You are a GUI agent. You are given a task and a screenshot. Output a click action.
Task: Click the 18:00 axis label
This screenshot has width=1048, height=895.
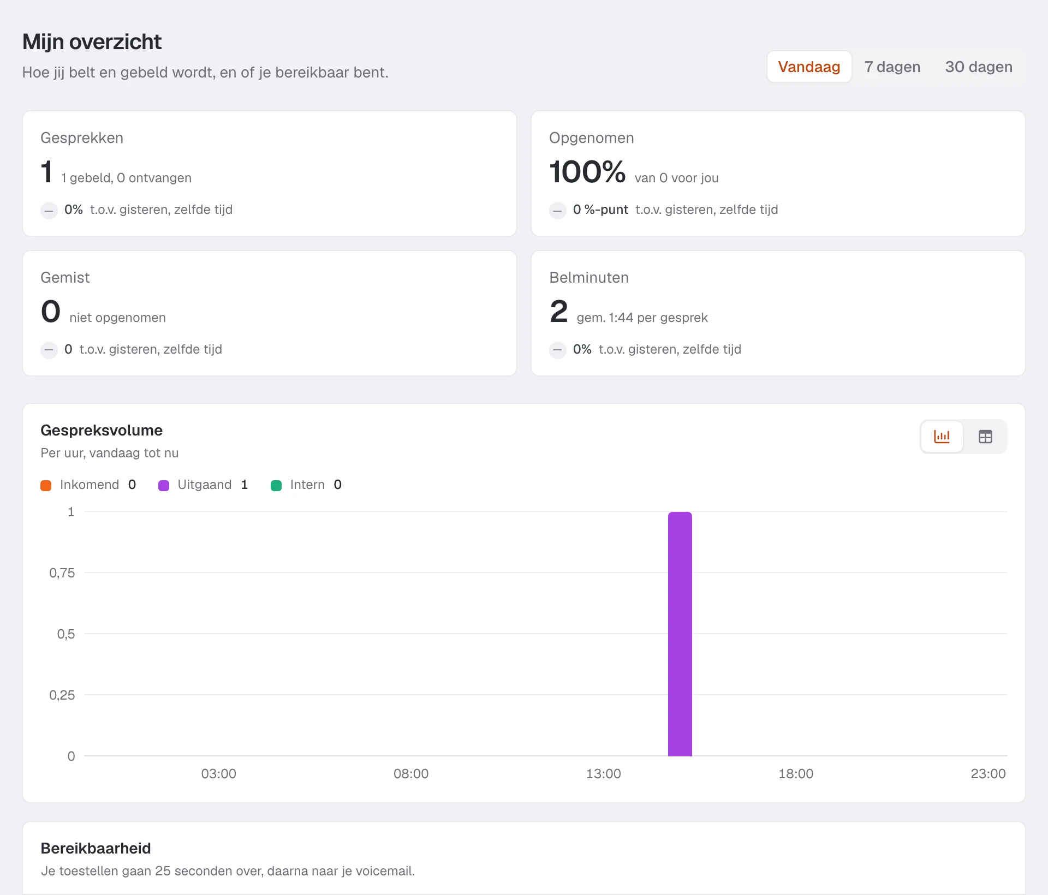796,773
